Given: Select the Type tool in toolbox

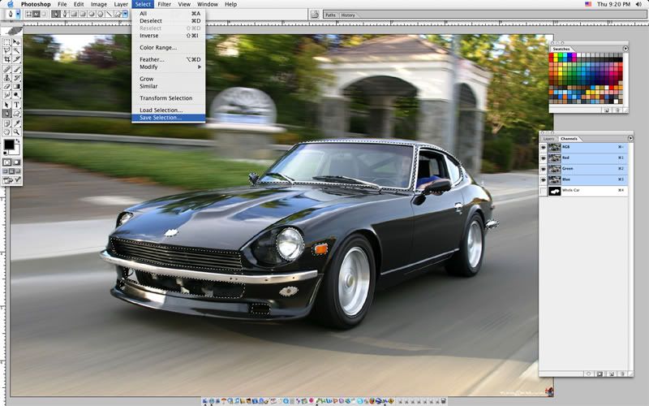Looking at the screenshot, I should click(17, 104).
